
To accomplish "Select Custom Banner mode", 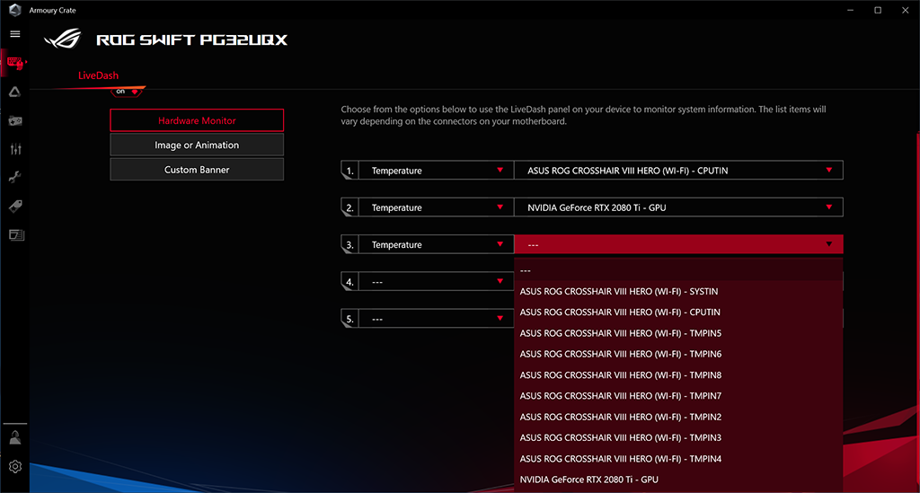I will click(197, 170).
